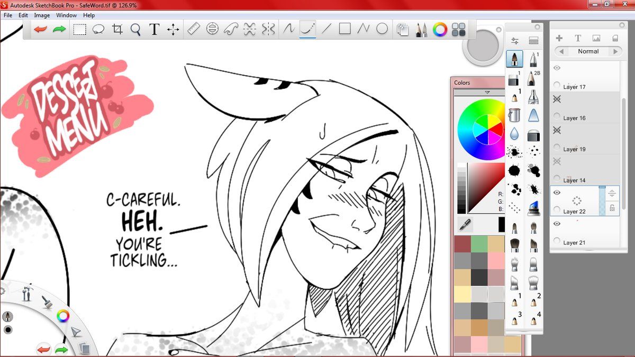The height and width of the screenshot is (357, 635).
Task: Enable the Ruler tool
Action: tap(194, 29)
